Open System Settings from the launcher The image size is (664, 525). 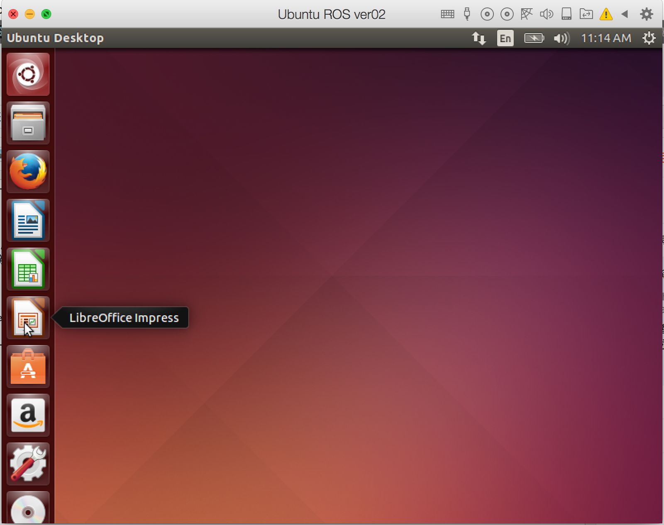[28, 464]
